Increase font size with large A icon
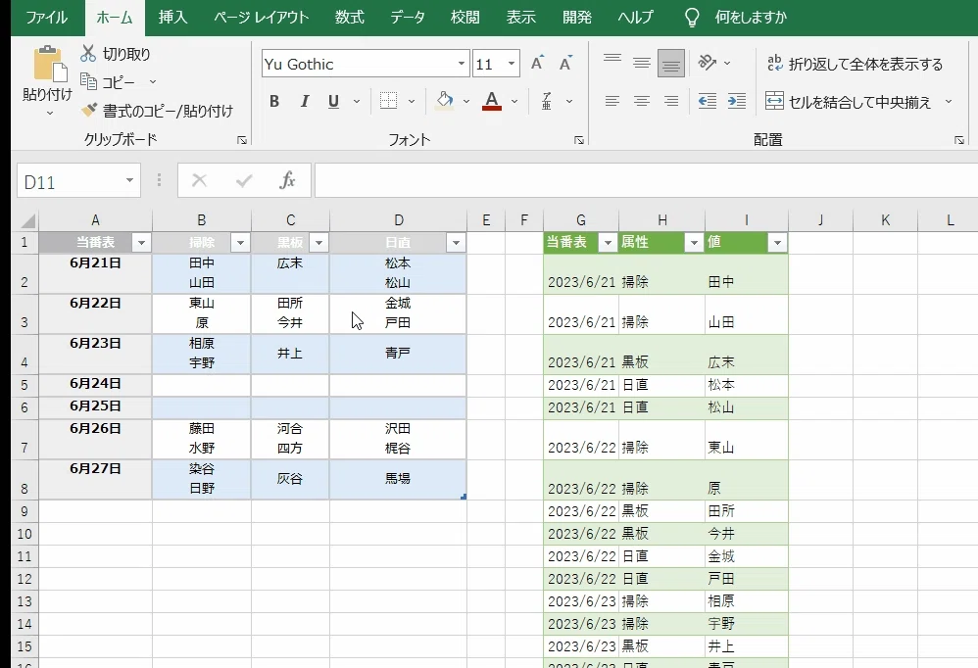Viewport: 978px width, 668px height. [x=537, y=63]
